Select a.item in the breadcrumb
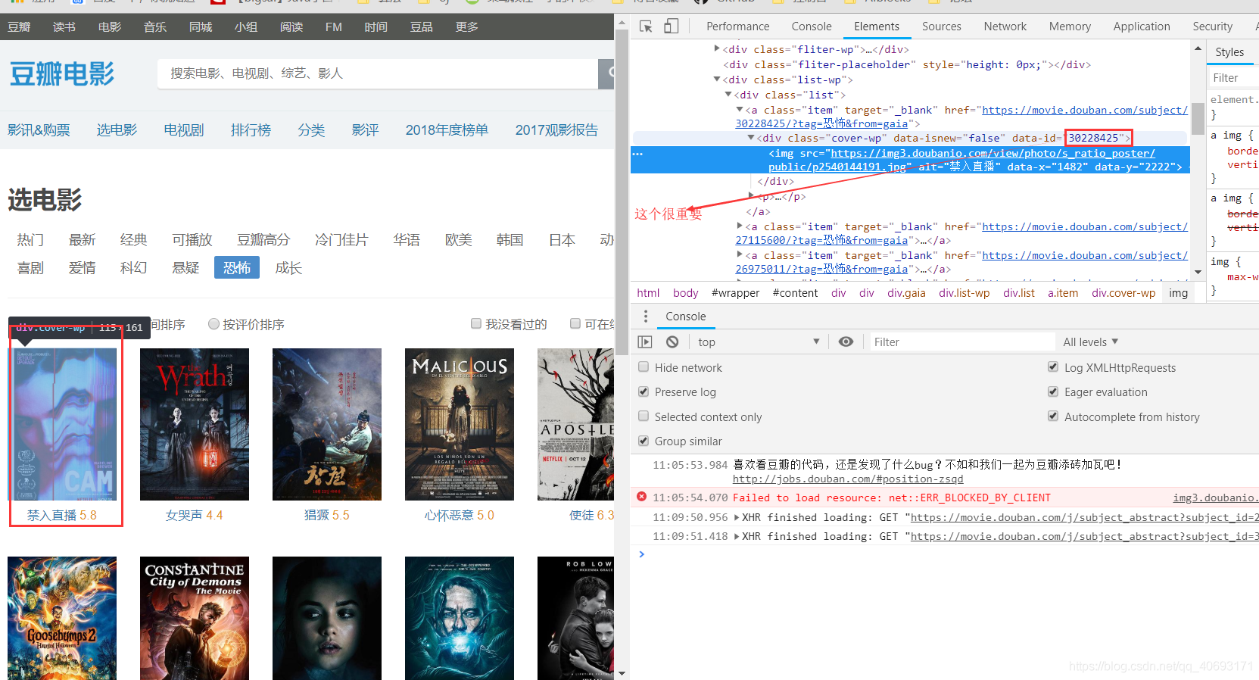1259x680 pixels. pos(1063,293)
